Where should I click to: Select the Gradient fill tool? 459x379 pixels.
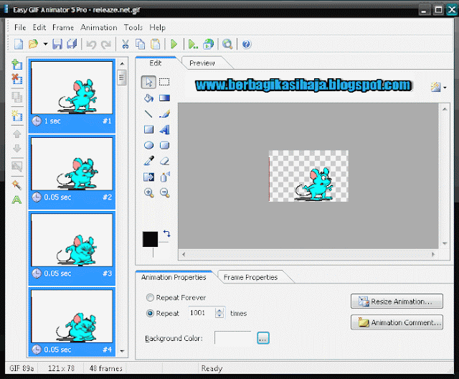click(164, 98)
